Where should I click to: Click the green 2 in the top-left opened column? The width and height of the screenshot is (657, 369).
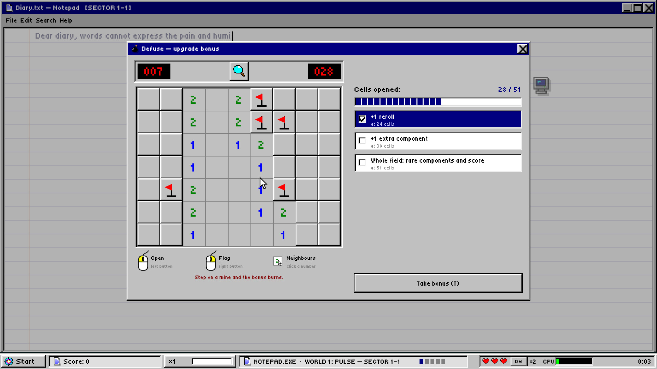193,100
